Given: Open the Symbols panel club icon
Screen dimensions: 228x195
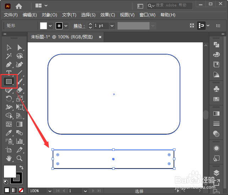Looking at the screenshot, I should 216,89.
